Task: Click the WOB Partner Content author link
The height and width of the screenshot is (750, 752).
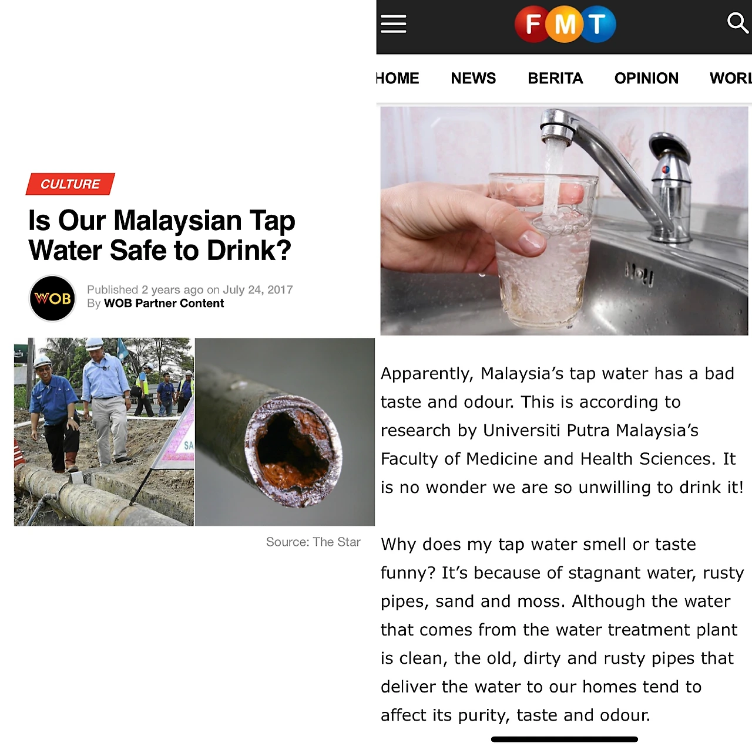Action: pyautogui.click(x=164, y=303)
